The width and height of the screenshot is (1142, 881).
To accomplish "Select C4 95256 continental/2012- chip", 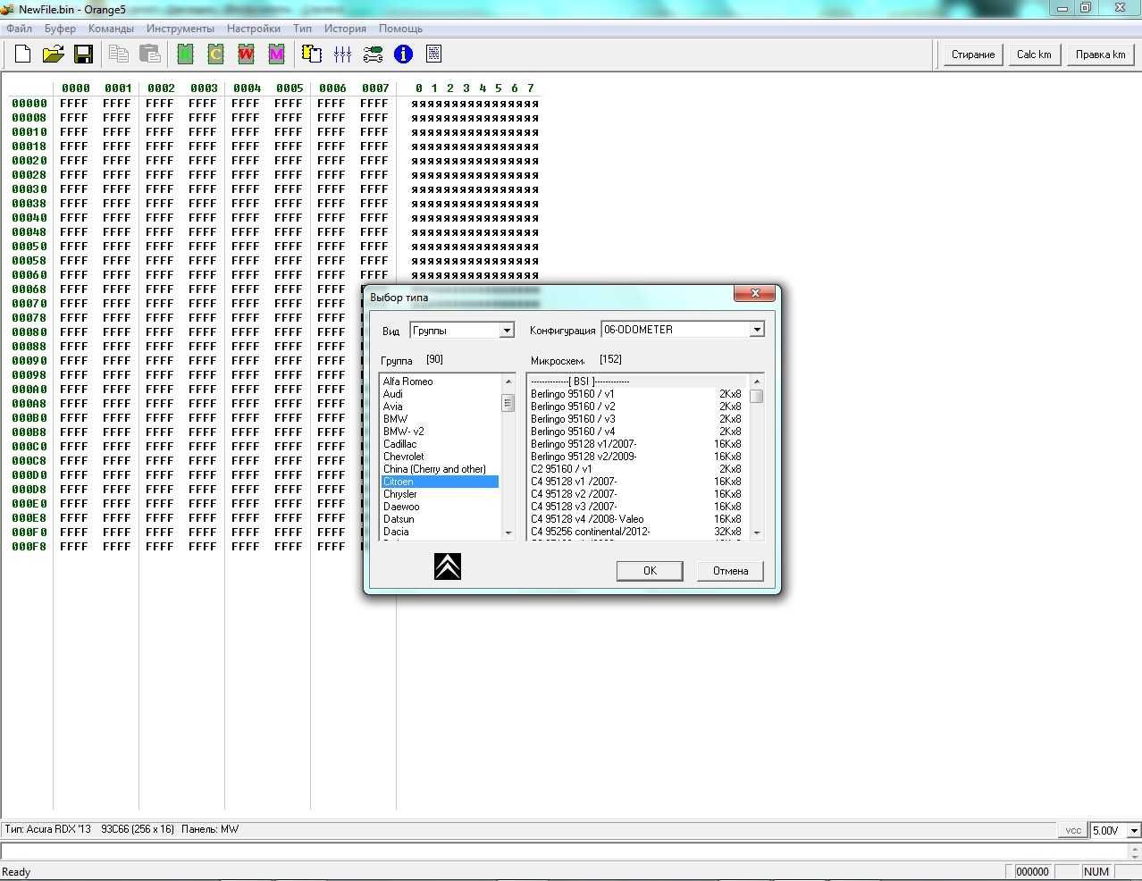I will click(636, 532).
